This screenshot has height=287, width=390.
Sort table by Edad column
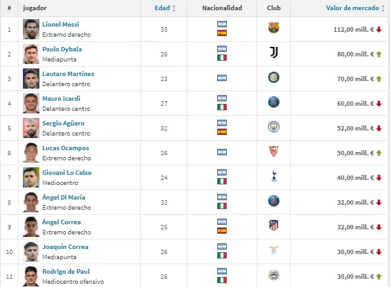tap(165, 8)
